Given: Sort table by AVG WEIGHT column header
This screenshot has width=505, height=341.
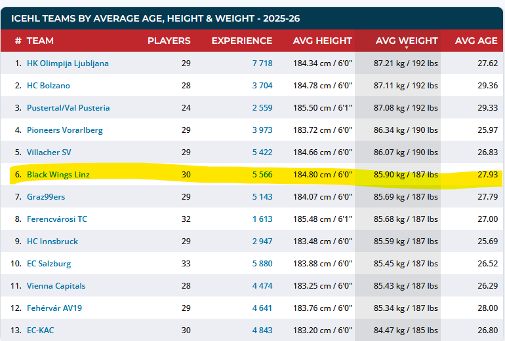Looking at the screenshot, I should coord(406,41).
